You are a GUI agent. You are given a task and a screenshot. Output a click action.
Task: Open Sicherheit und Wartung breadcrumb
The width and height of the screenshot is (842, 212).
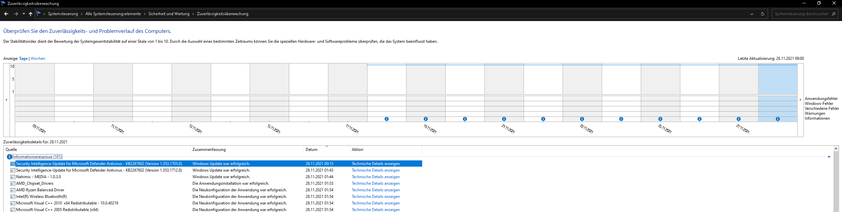[169, 14]
